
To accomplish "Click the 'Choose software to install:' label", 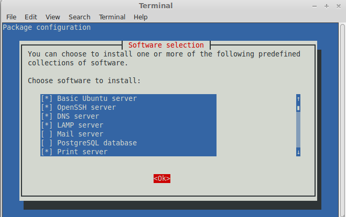I will coord(84,81).
